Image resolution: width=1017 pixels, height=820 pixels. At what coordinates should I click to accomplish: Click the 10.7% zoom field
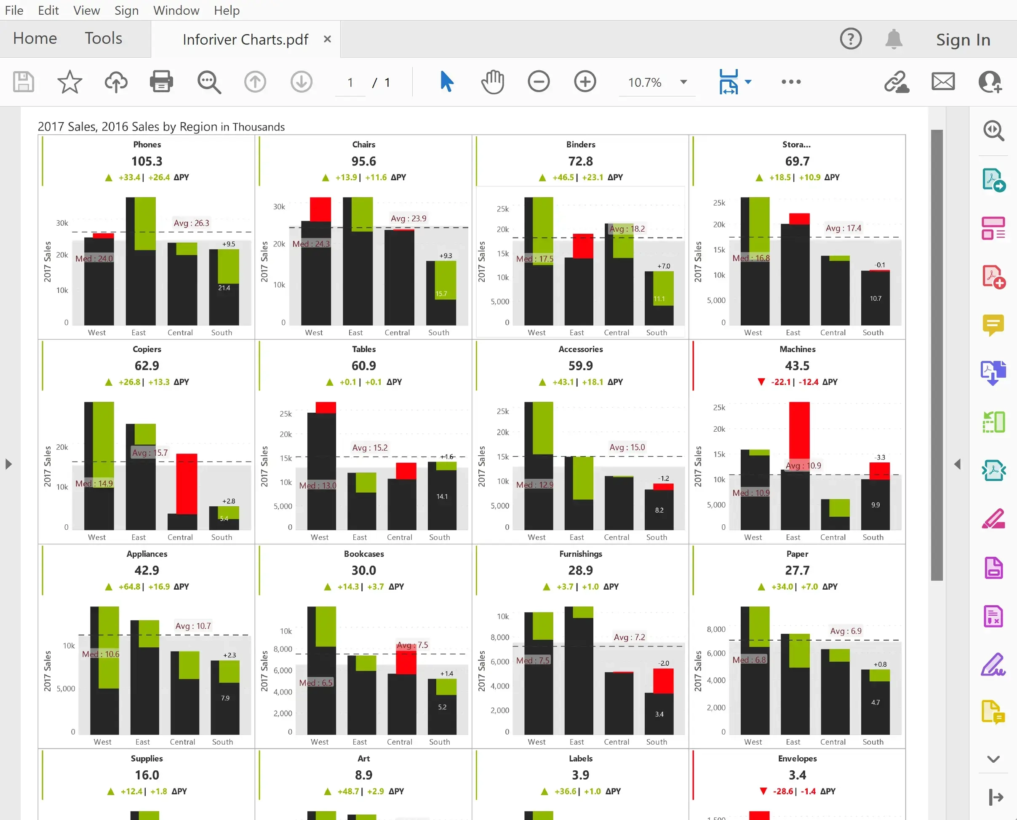click(x=645, y=83)
